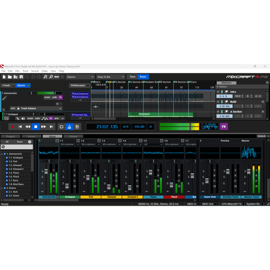Undo the last action

tap(33, 77)
